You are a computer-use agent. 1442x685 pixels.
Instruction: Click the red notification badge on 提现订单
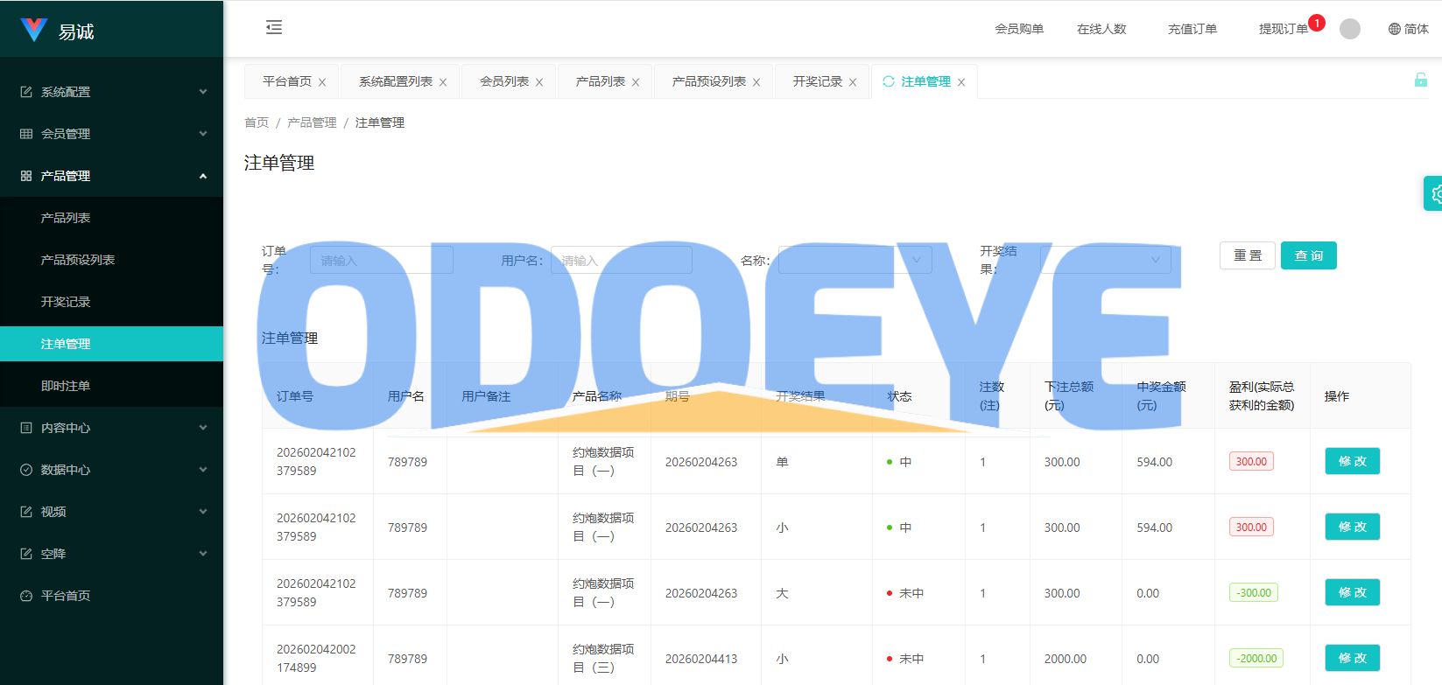pyautogui.click(x=1317, y=23)
